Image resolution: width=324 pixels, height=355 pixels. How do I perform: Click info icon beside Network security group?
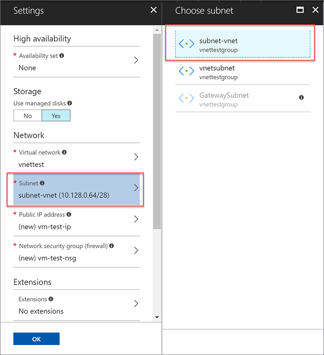point(111,245)
